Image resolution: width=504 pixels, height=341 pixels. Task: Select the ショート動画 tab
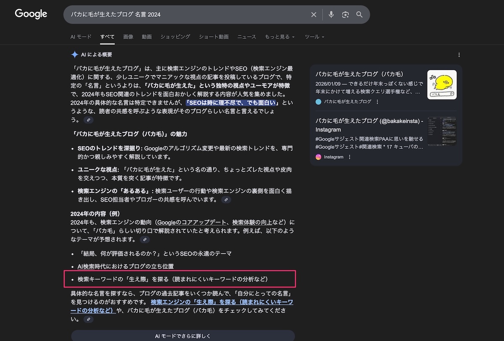[214, 37]
